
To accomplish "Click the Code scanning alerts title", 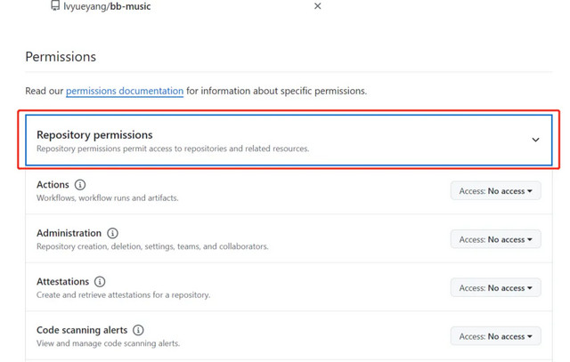I will point(82,330).
